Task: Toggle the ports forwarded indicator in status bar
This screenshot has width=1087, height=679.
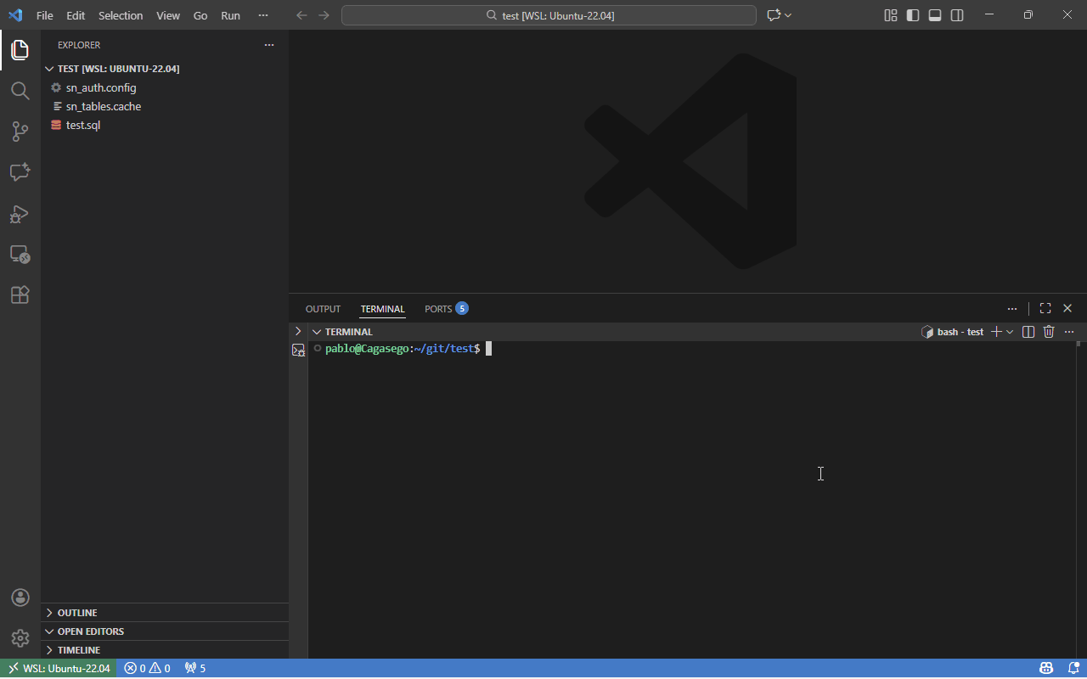Action: click(194, 668)
